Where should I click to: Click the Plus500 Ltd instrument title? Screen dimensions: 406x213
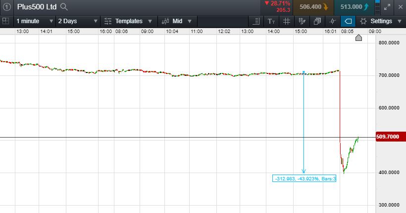click(37, 7)
